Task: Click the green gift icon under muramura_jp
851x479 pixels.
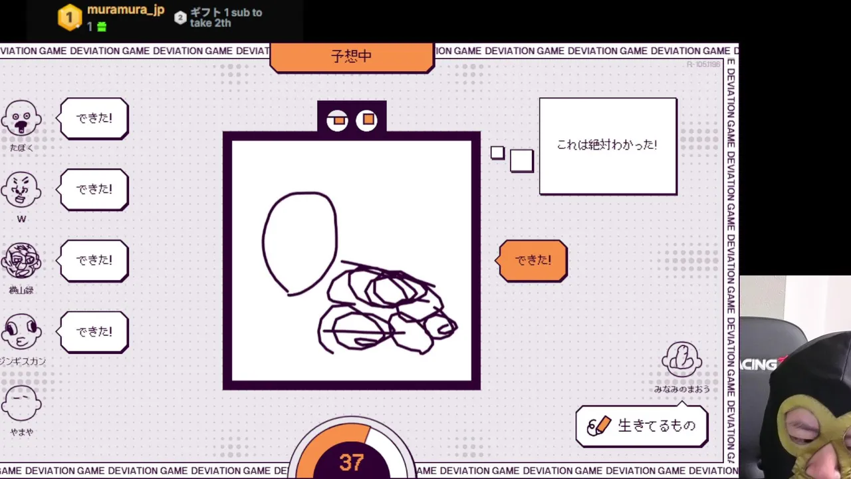Action: [x=101, y=27]
